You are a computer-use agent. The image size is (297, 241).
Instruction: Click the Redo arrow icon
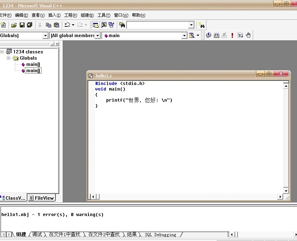click(x=80, y=25)
